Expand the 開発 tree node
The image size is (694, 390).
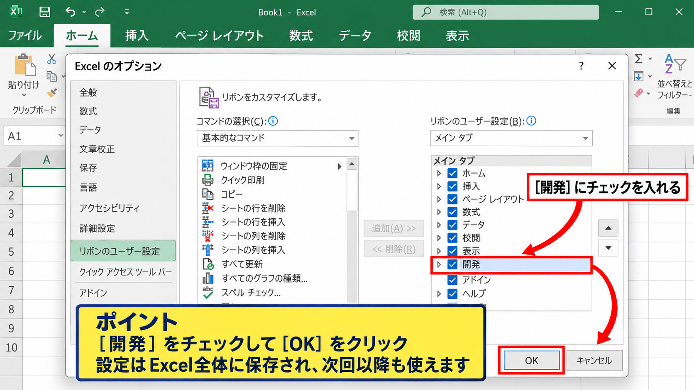(x=439, y=264)
